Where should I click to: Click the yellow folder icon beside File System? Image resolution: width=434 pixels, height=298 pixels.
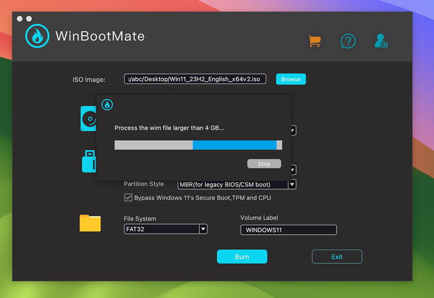click(x=90, y=223)
